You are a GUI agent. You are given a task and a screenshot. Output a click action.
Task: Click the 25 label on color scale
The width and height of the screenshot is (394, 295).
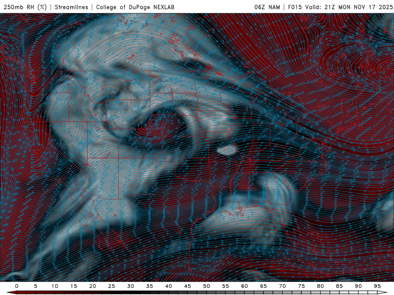click(111, 286)
